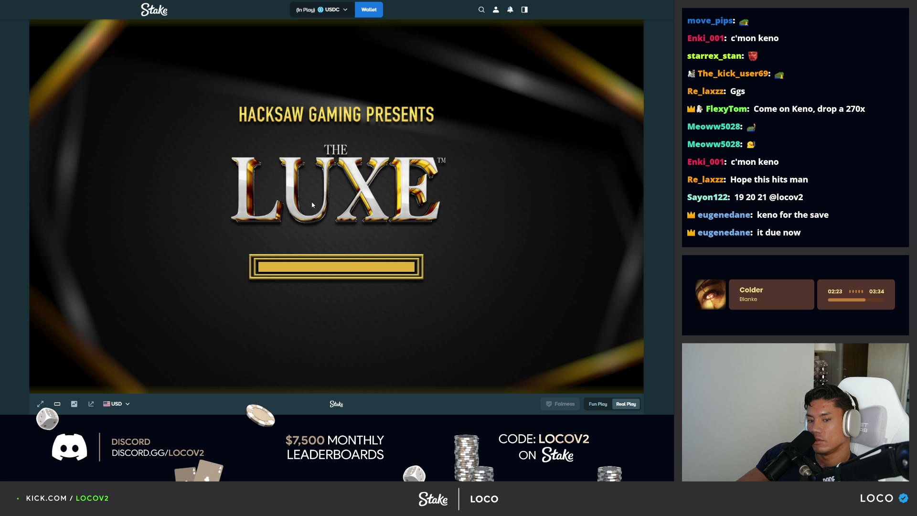This screenshot has width=917, height=516.
Task: Switch to theatre mode using the rectangle icon
Action: (x=57, y=404)
